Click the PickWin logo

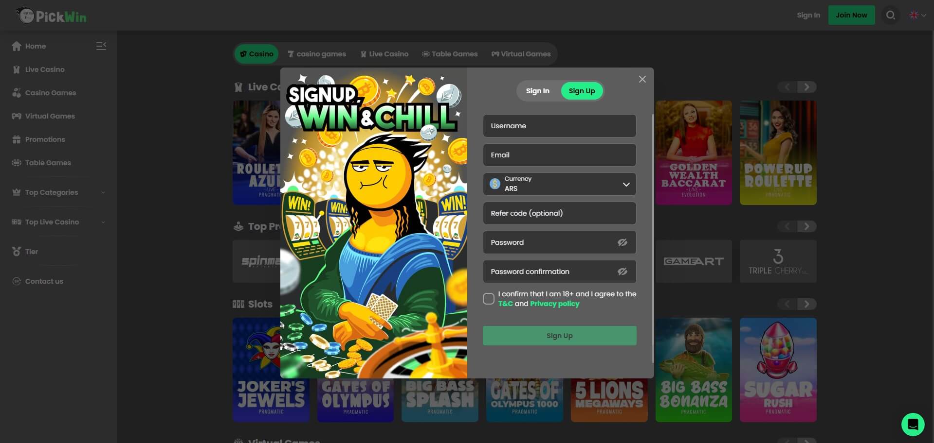pos(51,16)
